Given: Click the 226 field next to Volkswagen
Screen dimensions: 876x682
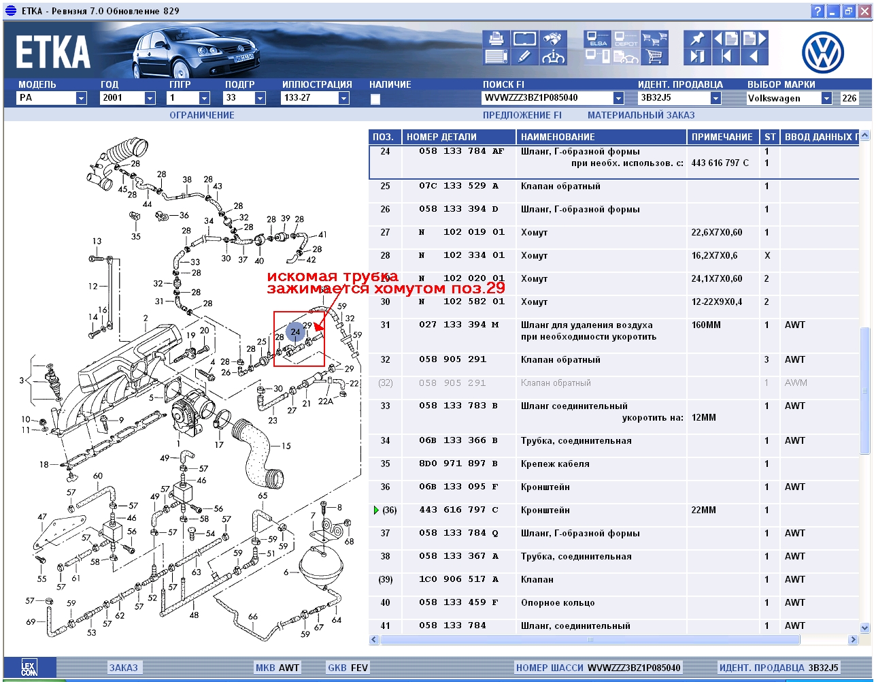Looking at the screenshot, I should 849,98.
